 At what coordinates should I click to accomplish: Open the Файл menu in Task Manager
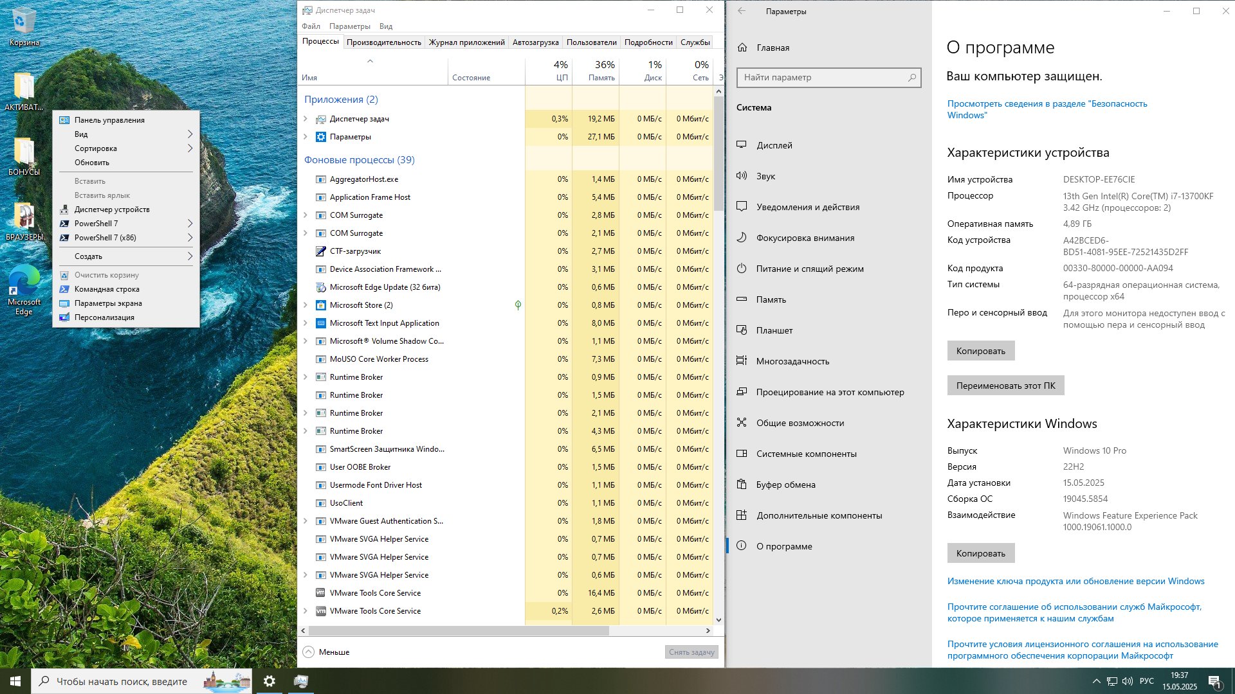pyautogui.click(x=311, y=26)
